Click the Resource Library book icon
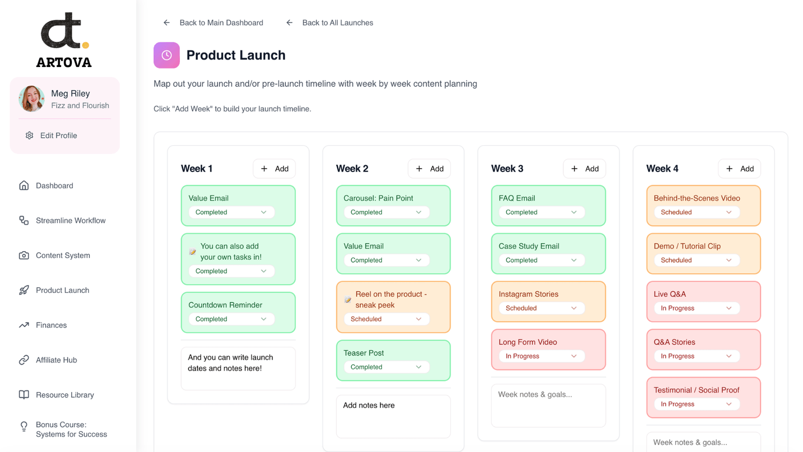 click(x=24, y=395)
